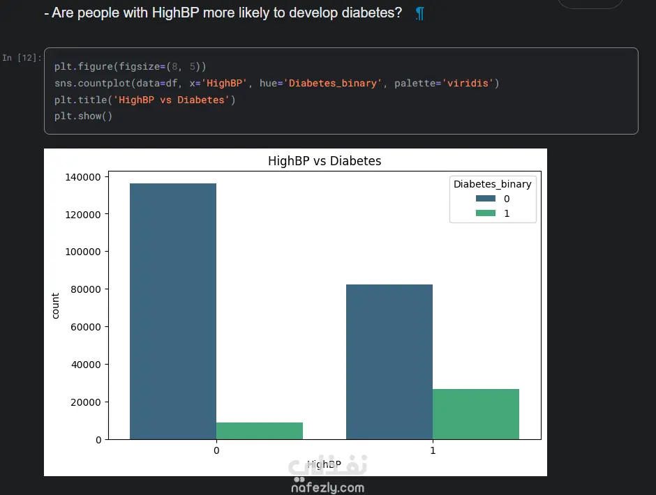Click the y-axis tick label 60000
This screenshot has width=656, height=495.
pyautogui.click(x=86, y=327)
